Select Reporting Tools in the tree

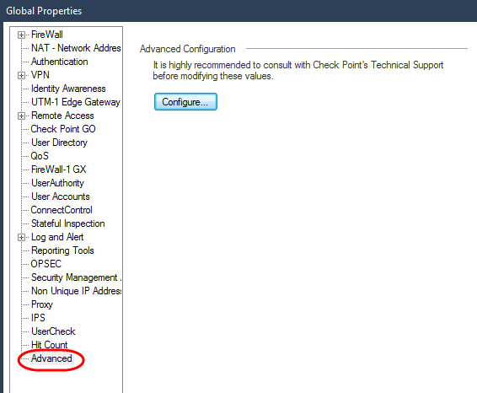tap(62, 250)
